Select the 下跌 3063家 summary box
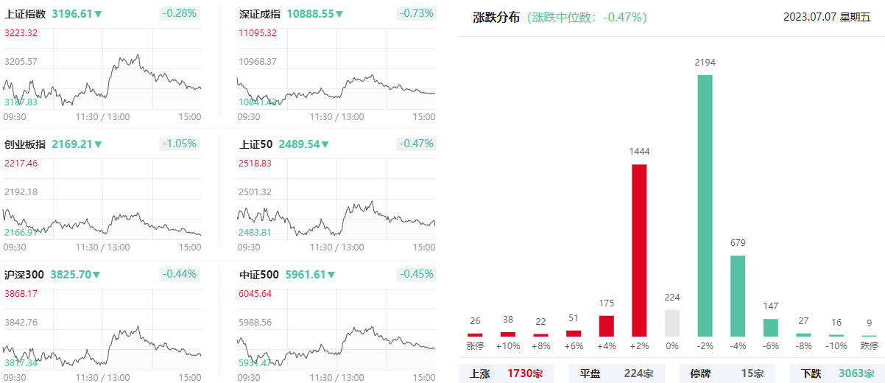The image size is (885, 383). point(837,373)
